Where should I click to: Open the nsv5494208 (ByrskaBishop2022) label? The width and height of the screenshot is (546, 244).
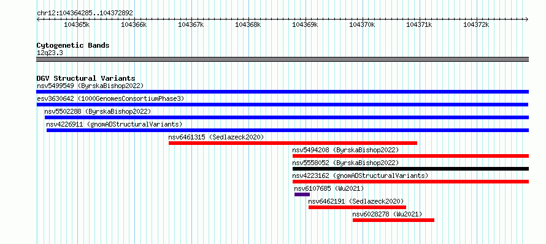click(345, 150)
